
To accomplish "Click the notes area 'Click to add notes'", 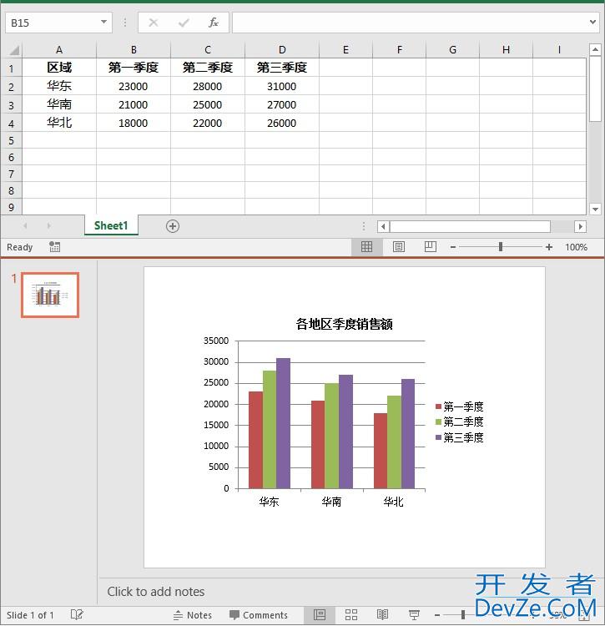I will click(156, 591).
